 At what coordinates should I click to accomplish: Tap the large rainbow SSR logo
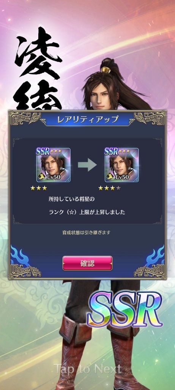(x=125, y=310)
